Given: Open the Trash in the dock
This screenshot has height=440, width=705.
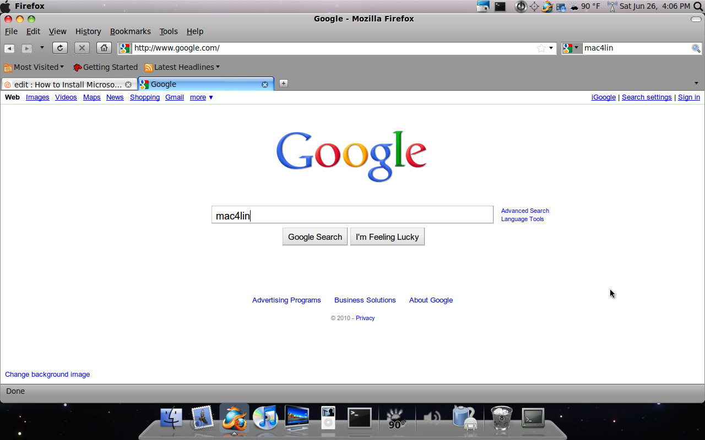Looking at the screenshot, I should (501, 418).
